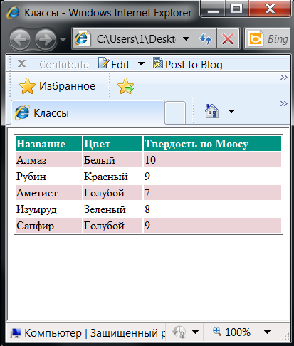This screenshot has width=294, height=346.
Task: Click the Название table header
Action: [x=48, y=144]
